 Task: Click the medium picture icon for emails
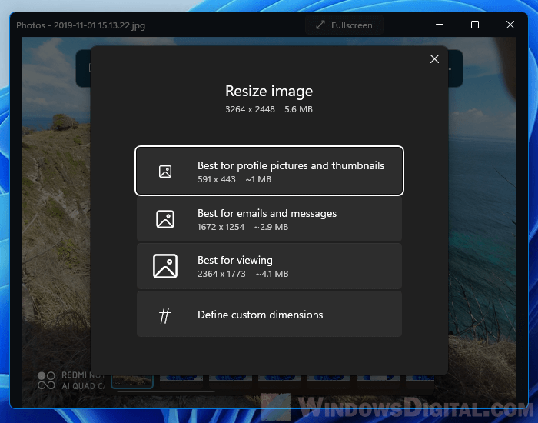165,219
